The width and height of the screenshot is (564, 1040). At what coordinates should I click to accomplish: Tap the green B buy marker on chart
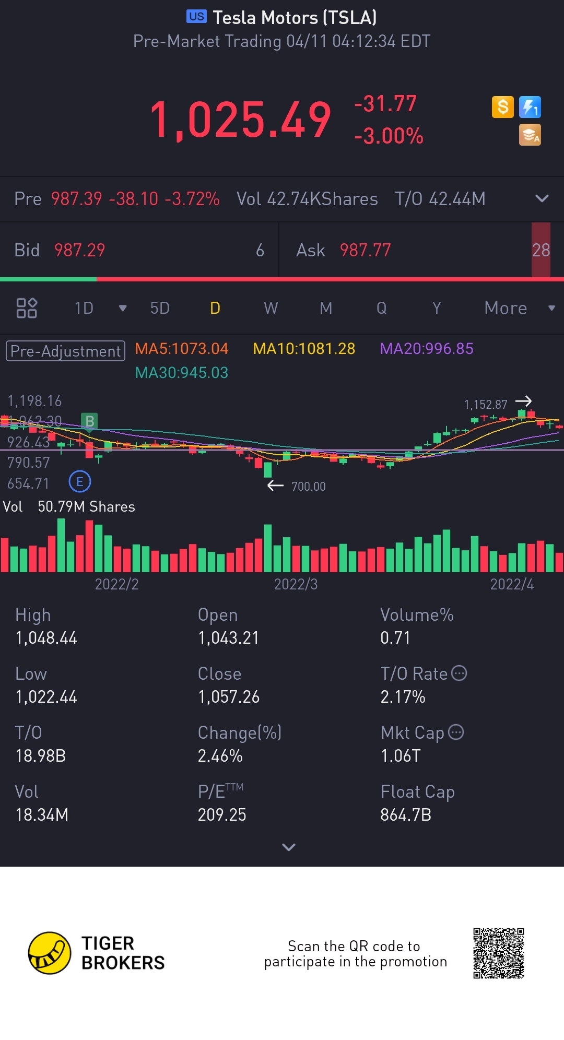[x=90, y=421]
